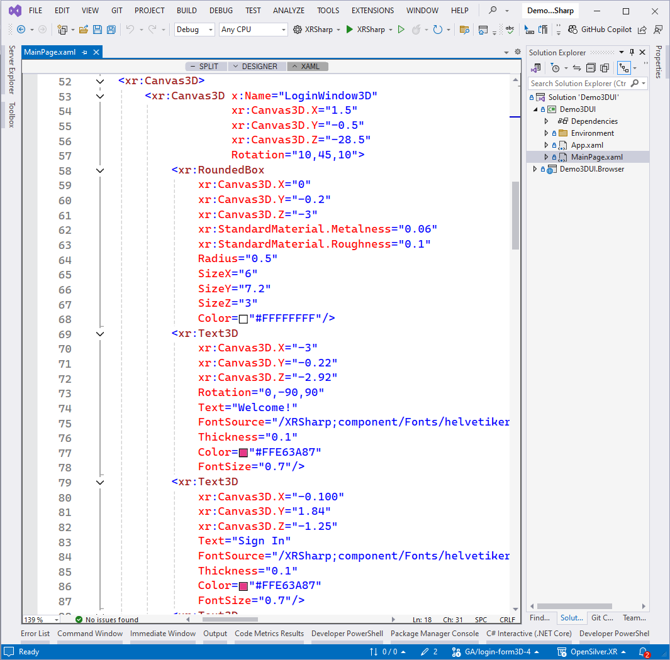The image size is (670, 660).
Task: Click the editor vertical scrollbar thumb
Action: pyautogui.click(x=515, y=216)
